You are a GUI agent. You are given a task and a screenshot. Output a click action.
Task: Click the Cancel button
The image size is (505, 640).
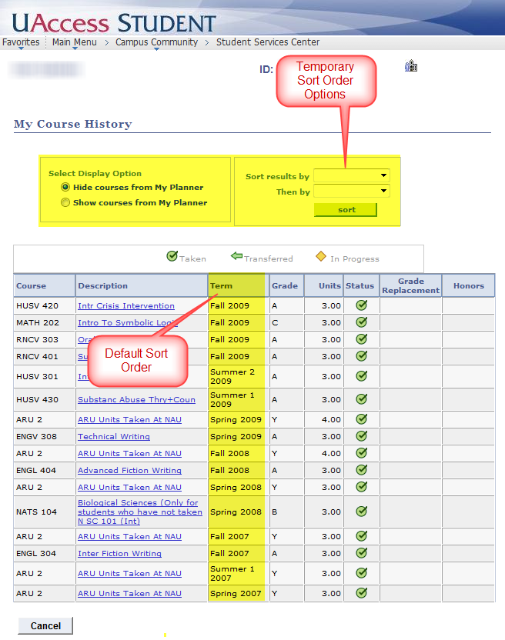[x=45, y=625]
